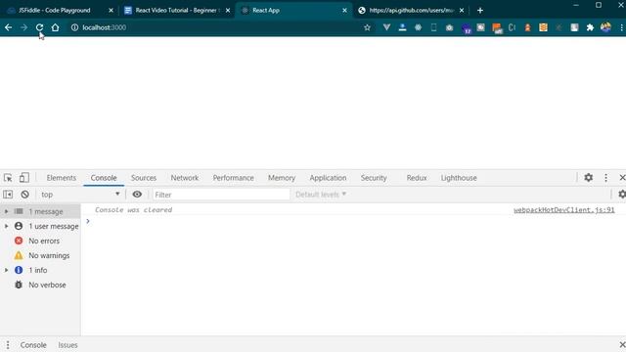Viewport: 626px width, 352px height.
Task: Open the Lighthouse panel
Action: (x=459, y=178)
